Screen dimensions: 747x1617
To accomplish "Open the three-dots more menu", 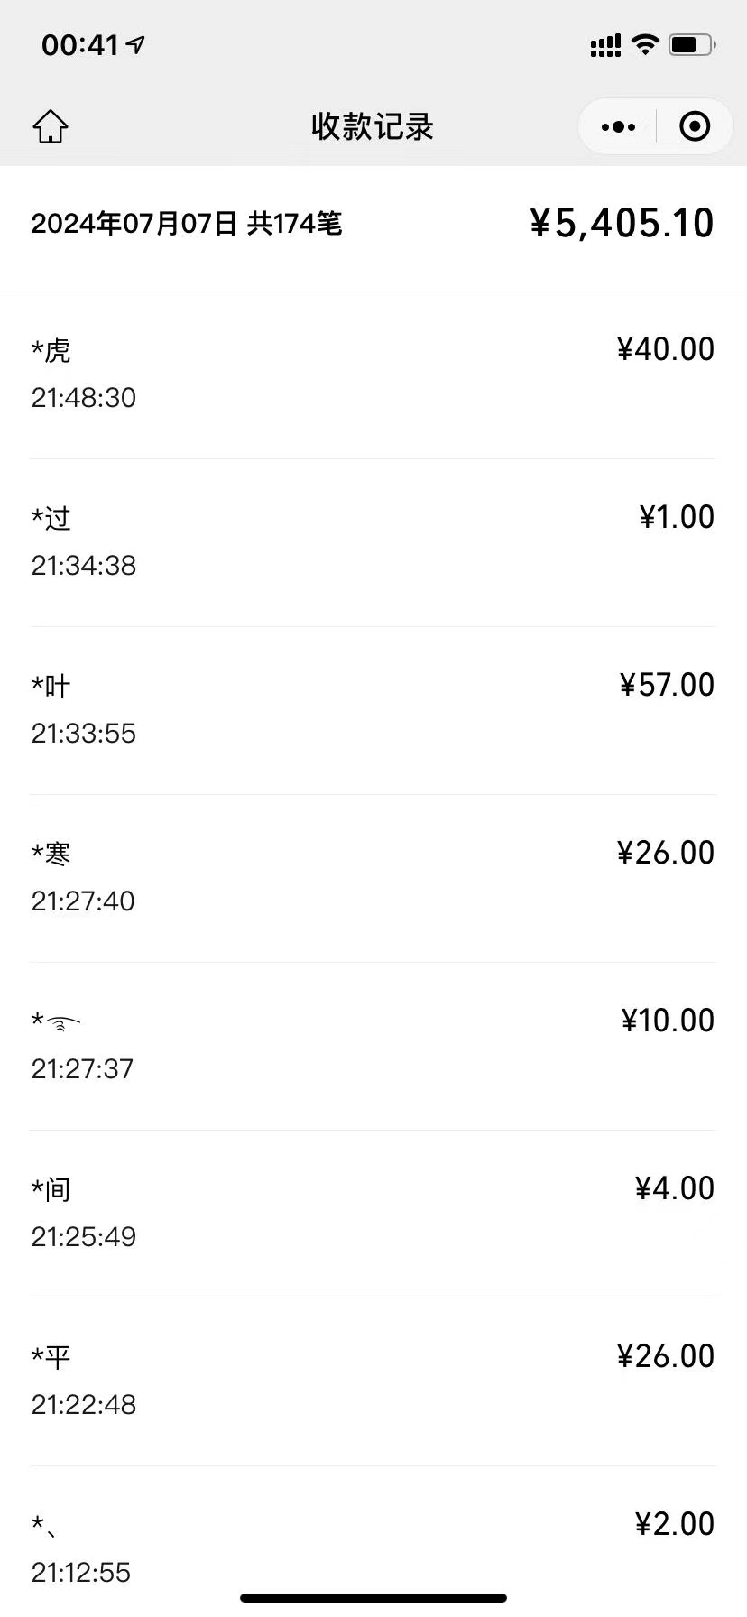I will [618, 127].
